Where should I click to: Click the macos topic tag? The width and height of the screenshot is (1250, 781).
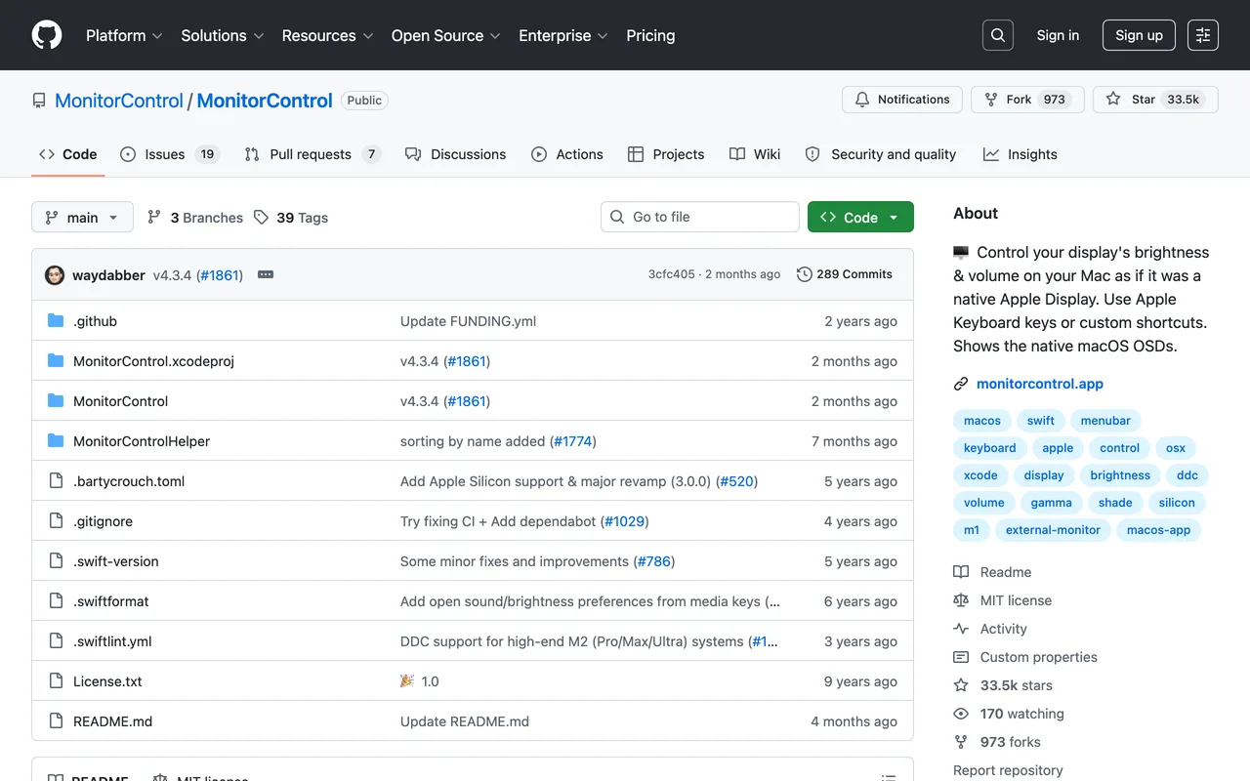982,421
